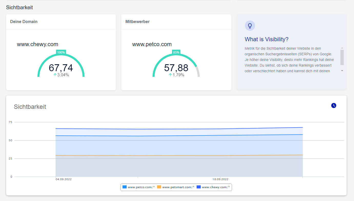This screenshot has width=354, height=201.
Task: Click the blue petco legend color swatch
Action: [x=125, y=187]
